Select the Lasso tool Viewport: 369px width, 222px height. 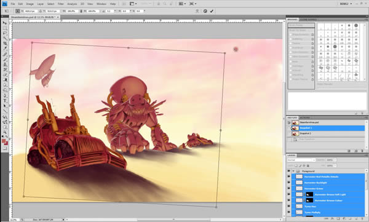click(5, 33)
